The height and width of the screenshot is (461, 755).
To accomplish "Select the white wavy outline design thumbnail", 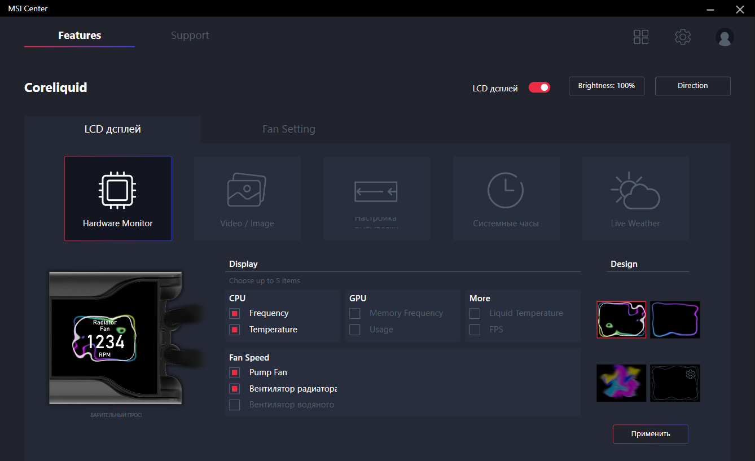I will [x=621, y=320].
